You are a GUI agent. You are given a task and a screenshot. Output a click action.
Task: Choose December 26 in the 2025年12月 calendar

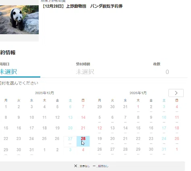click(x=57, y=138)
